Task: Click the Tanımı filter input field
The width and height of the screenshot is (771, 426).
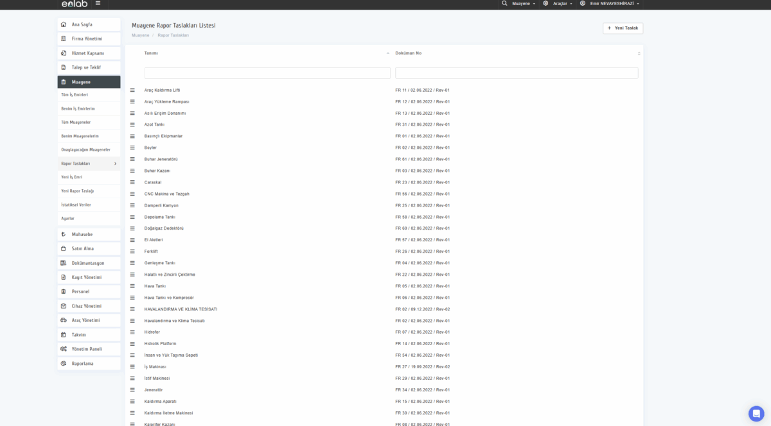Action: [267, 73]
